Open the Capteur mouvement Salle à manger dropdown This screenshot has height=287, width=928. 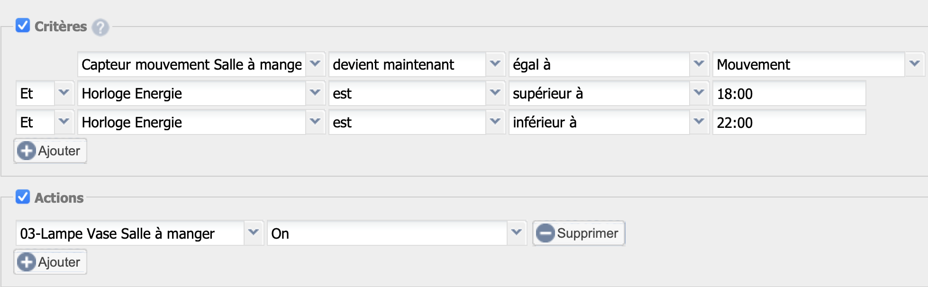coord(201,64)
